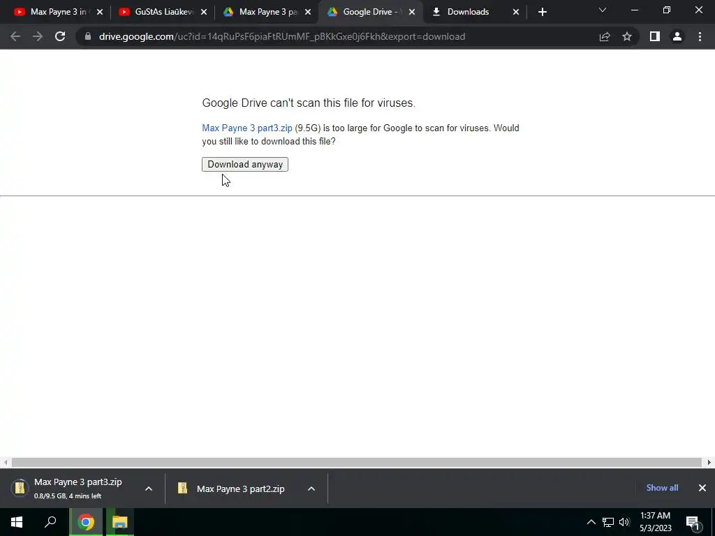Close the GuStAs Liaukevi tab
The height and width of the screenshot is (536, 715).
[x=204, y=12]
